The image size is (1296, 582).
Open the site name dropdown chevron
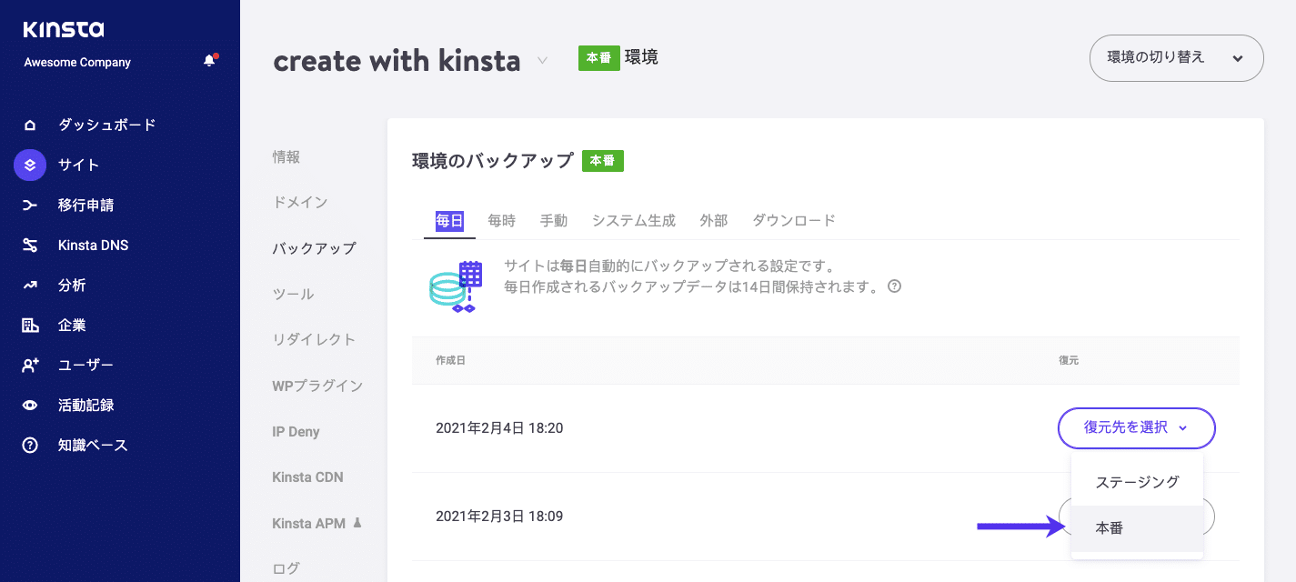pos(543,61)
